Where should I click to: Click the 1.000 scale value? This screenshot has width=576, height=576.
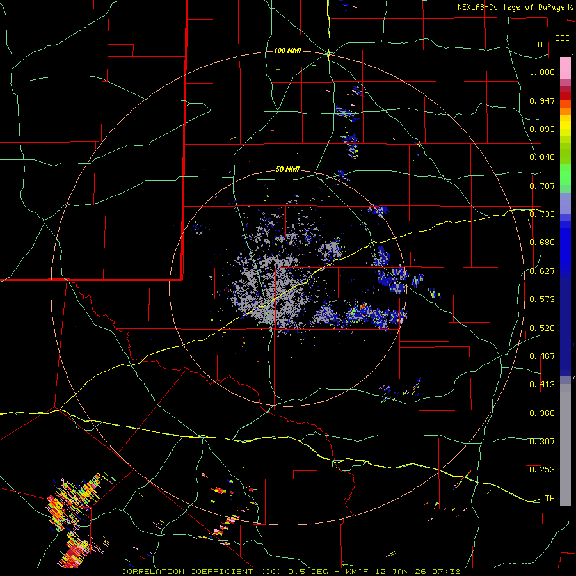pyautogui.click(x=542, y=72)
